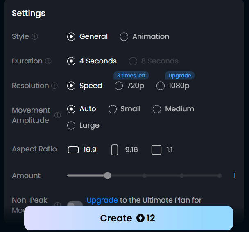
Task: Set movement amplitude to Large
Action: [x=71, y=125]
